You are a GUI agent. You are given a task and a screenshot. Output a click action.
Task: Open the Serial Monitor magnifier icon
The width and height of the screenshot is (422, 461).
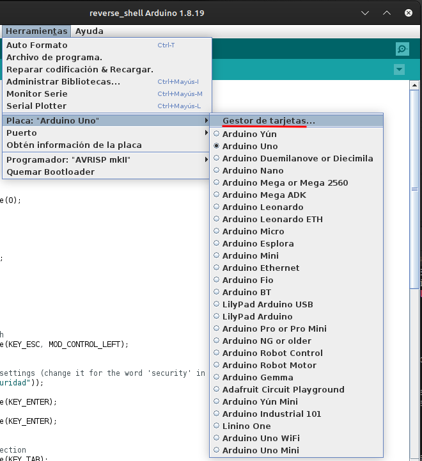point(402,49)
